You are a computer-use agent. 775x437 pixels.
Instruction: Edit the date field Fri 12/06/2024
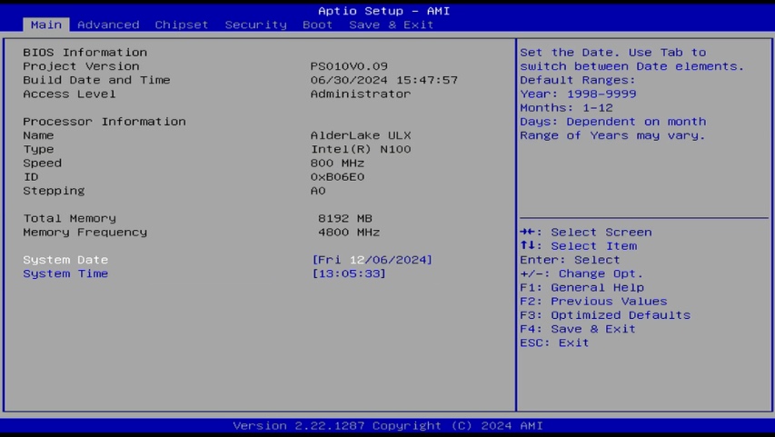(373, 260)
